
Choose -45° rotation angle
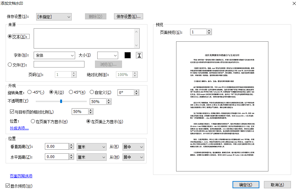pos(30,92)
